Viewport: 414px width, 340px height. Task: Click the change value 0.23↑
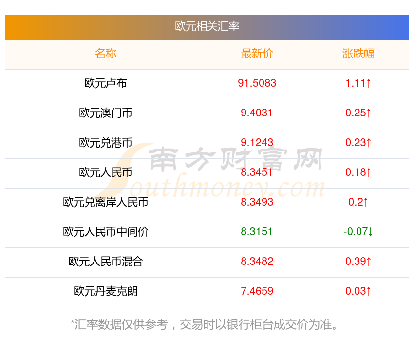coord(358,143)
